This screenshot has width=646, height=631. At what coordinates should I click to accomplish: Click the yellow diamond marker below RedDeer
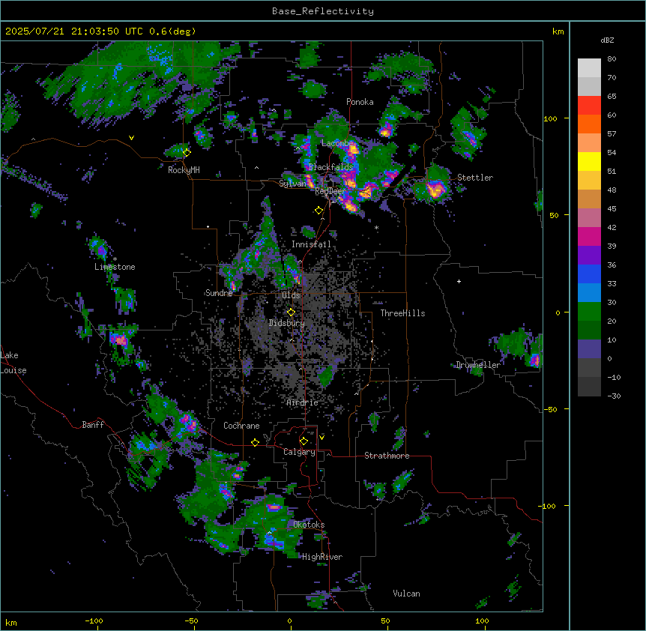pyautogui.click(x=319, y=211)
